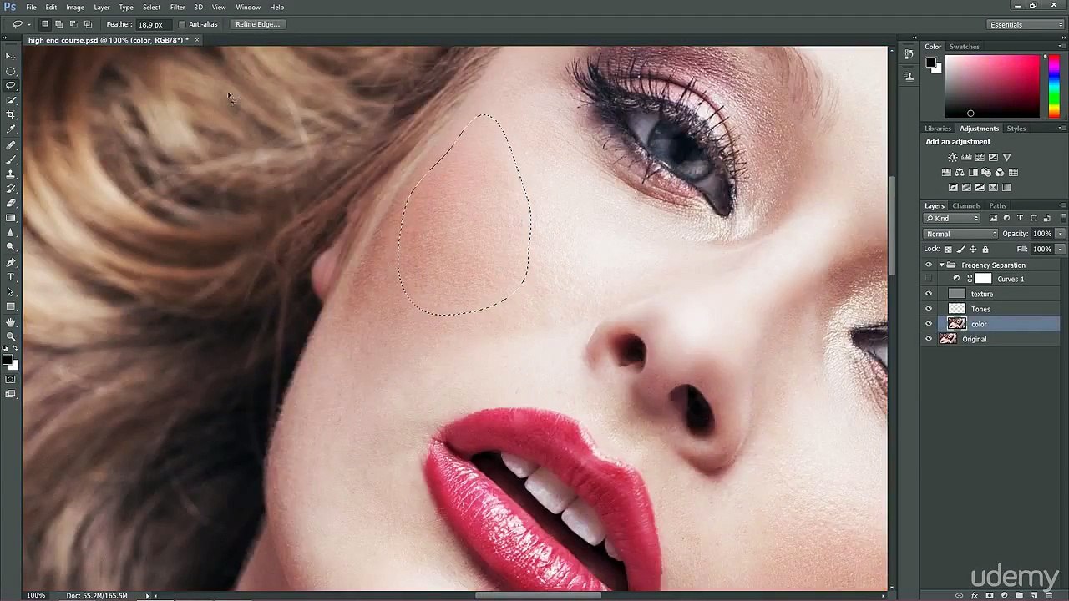The height and width of the screenshot is (601, 1069).
Task: Delete layer with trash icon
Action: pyautogui.click(x=1048, y=595)
